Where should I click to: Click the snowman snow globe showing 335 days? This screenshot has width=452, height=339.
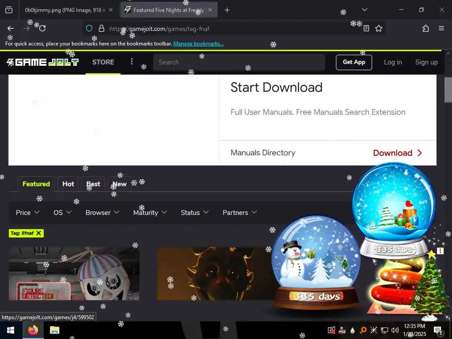click(x=316, y=262)
